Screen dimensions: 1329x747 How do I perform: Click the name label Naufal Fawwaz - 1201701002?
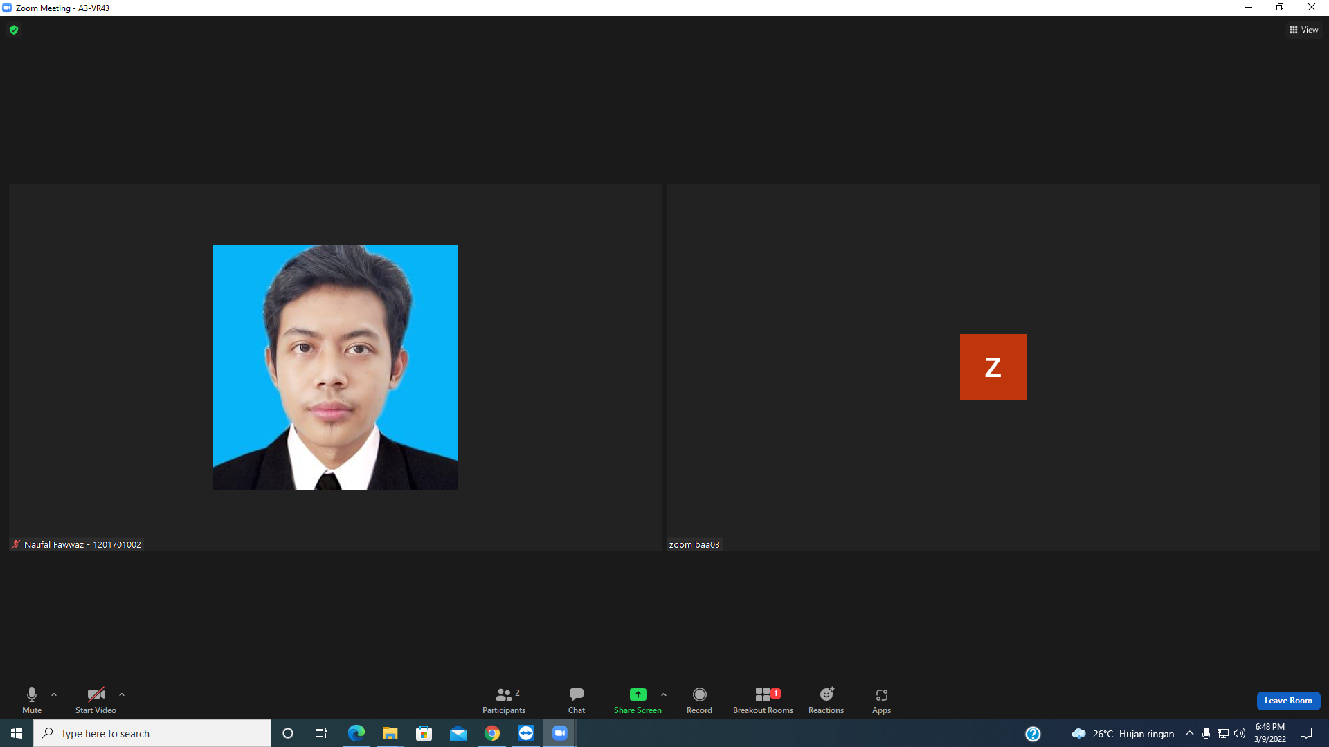(x=82, y=545)
